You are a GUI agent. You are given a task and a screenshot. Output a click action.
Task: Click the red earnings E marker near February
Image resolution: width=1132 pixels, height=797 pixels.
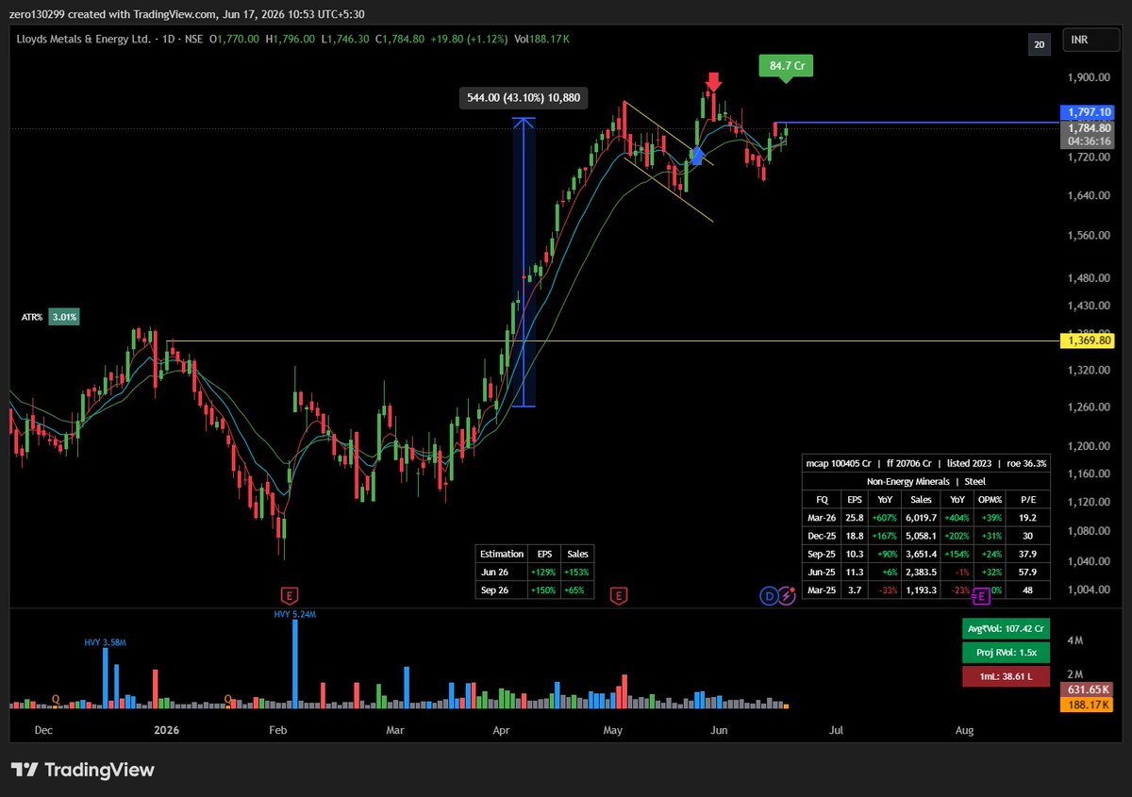pyautogui.click(x=291, y=595)
